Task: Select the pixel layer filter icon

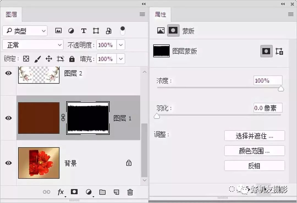Action: [58, 31]
